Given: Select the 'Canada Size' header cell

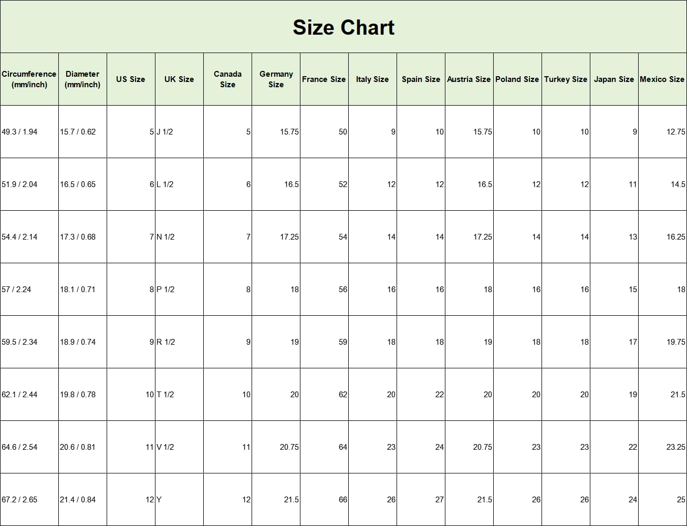Looking at the screenshot, I should pyautogui.click(x=227, y=79).
